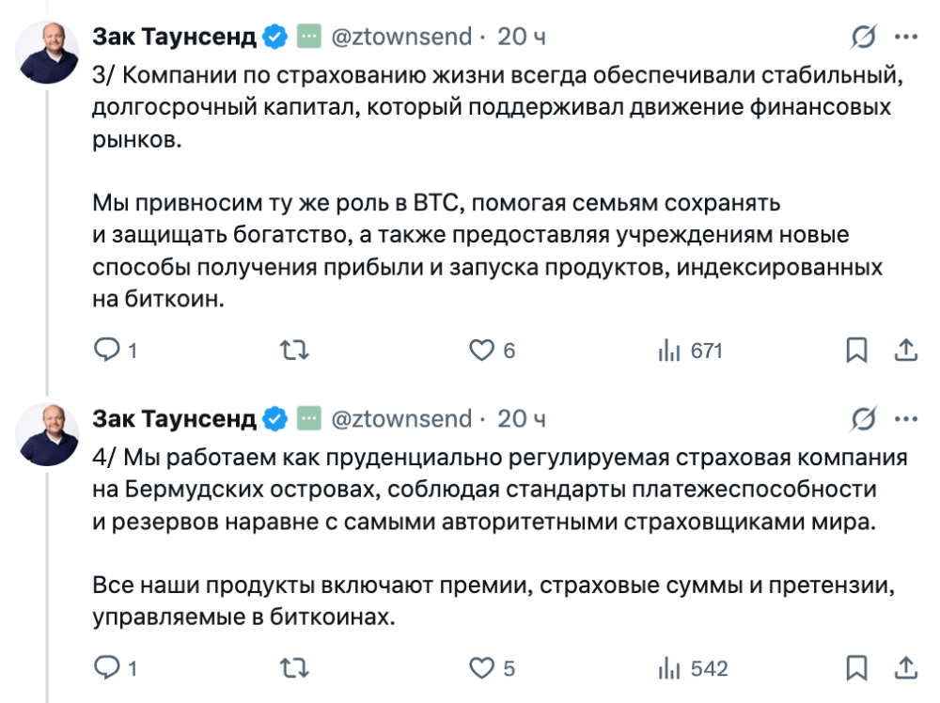940x703 pixels.
Task: Open Grok icon on first tweet
Action: point(863,37)
